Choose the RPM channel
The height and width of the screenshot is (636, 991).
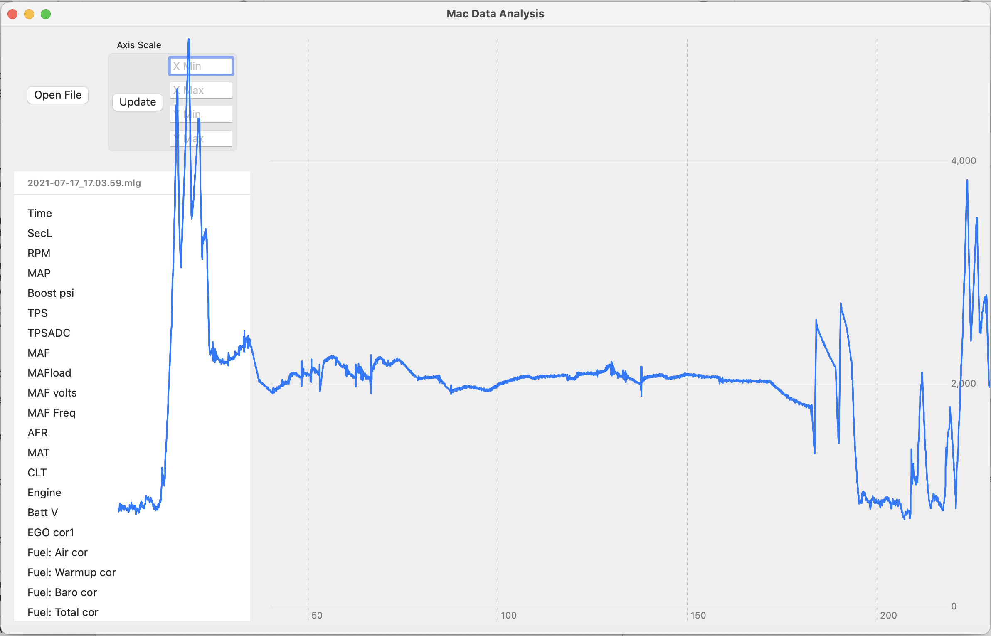[x=132, y=253]
